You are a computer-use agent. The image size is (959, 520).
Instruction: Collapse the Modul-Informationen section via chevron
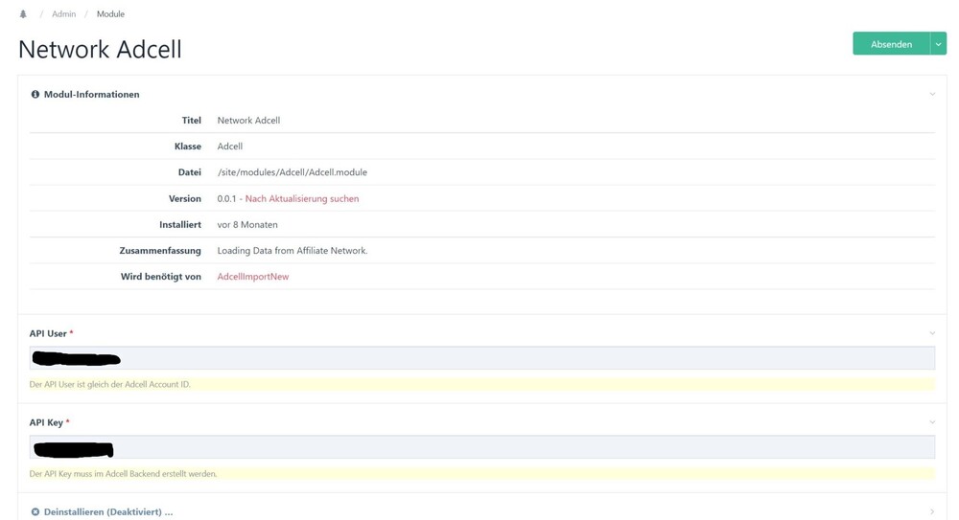click(932, 95)
